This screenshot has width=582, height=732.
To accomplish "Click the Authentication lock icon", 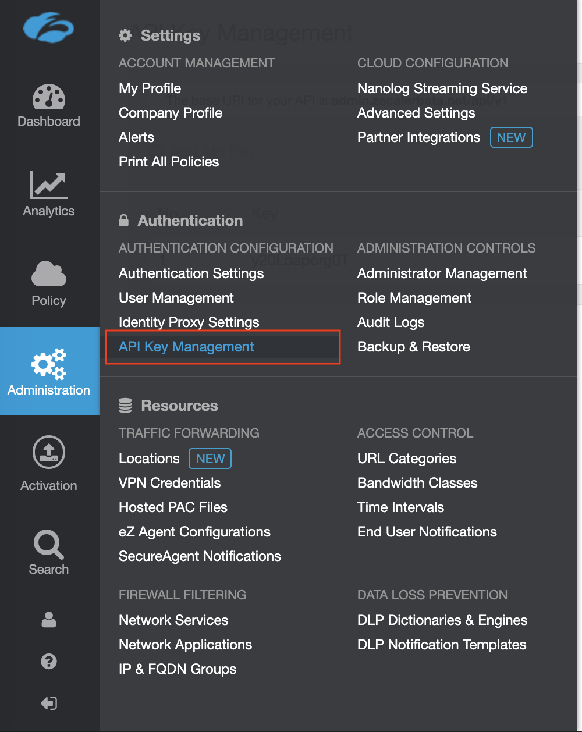I will (123, 220).
